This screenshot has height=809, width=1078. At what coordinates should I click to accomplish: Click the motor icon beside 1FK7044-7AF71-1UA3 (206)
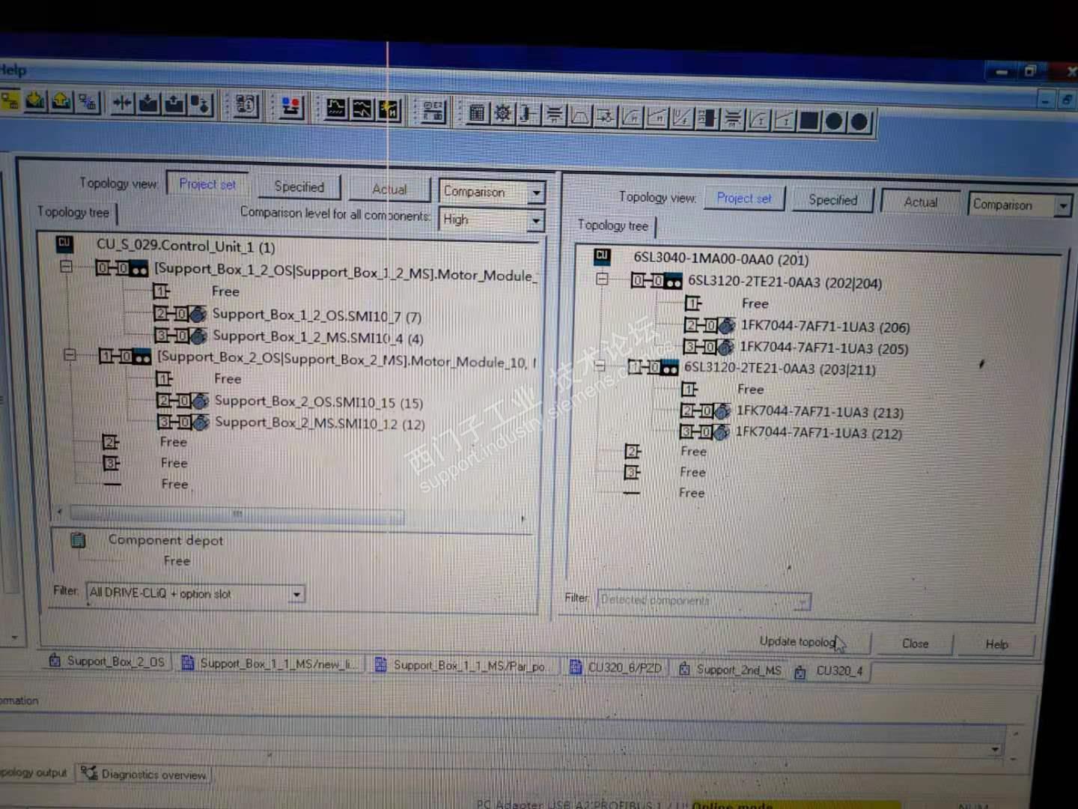coord(726,326)
